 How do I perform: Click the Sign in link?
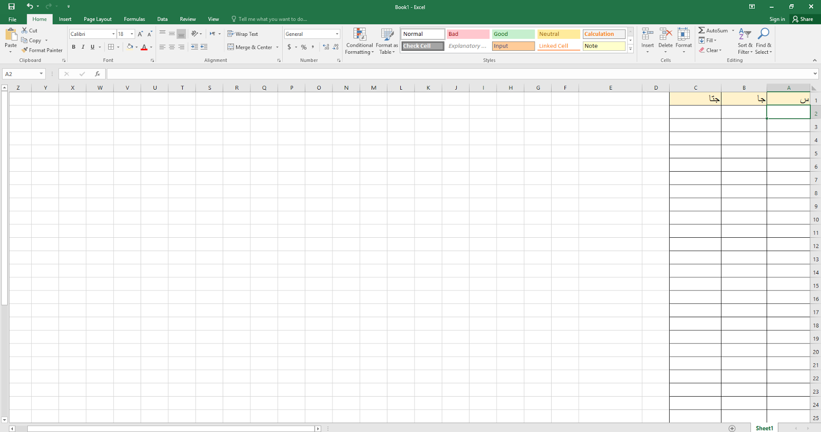coord(777,19)
